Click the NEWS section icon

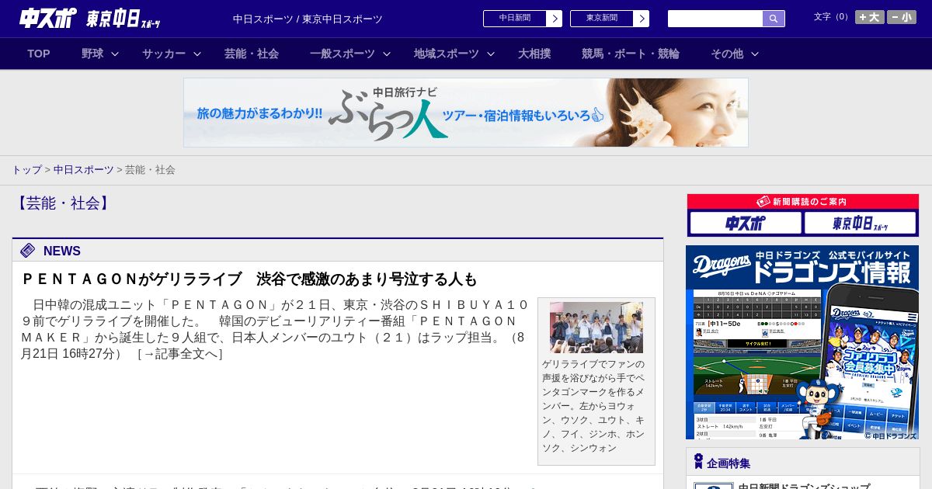[x=28, y=250]
